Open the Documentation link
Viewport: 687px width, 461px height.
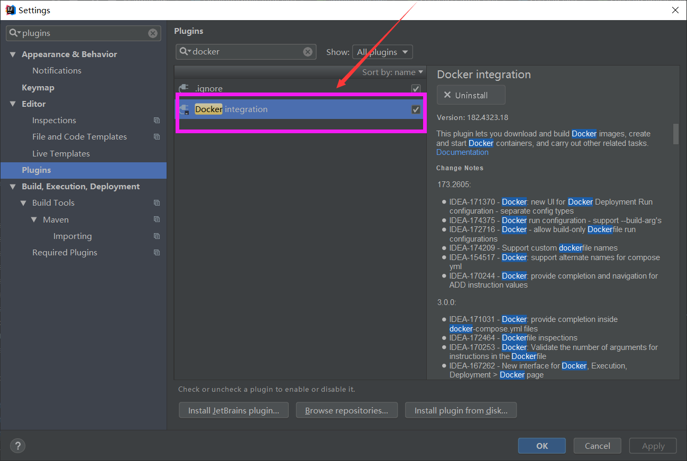coord(462,152)
